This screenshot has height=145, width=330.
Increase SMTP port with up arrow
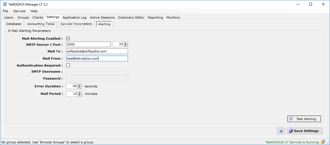click(x=125, y=43)
